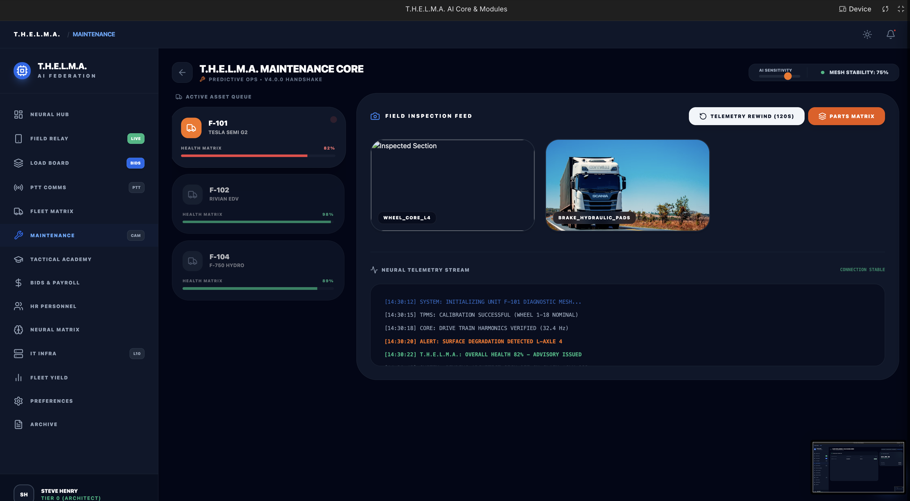Open the Parts Matrix button

(x=846, y=116)
